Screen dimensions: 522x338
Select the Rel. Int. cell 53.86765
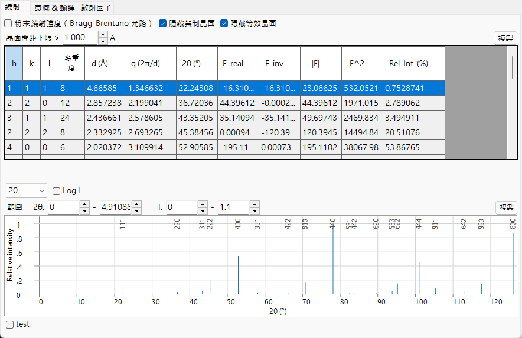414,147
